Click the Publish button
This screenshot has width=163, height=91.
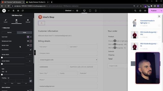pyautogui.click(x=154, y=11)
